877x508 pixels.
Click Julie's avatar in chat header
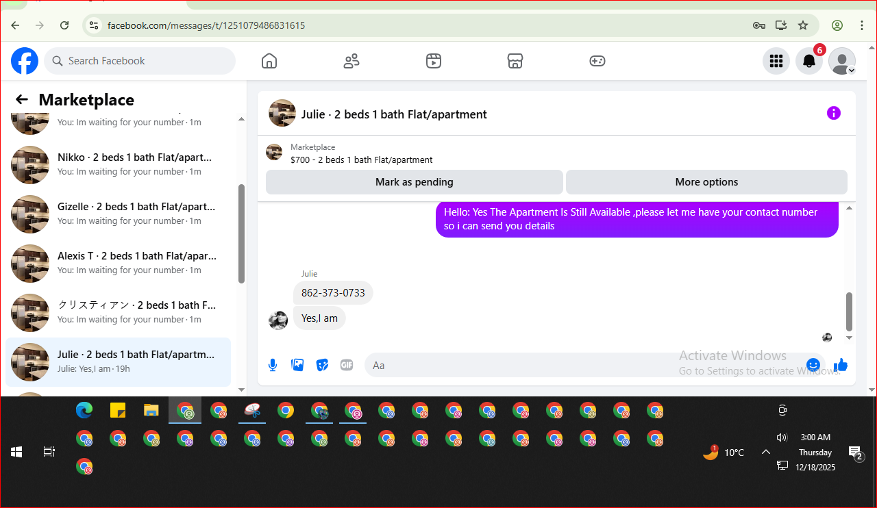[x=282, y=113]
